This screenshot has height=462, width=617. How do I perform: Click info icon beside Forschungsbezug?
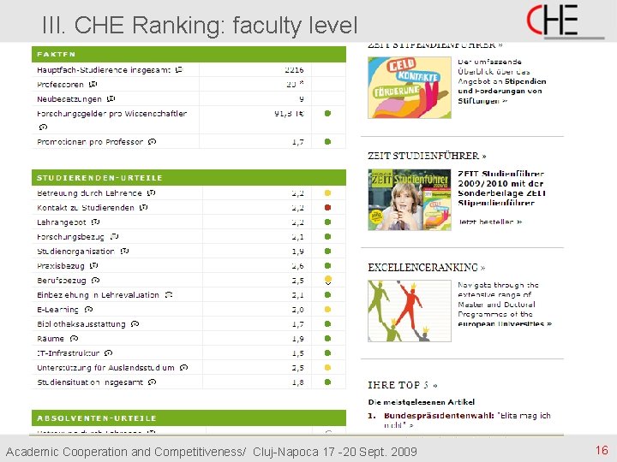(x=115, y=236)
